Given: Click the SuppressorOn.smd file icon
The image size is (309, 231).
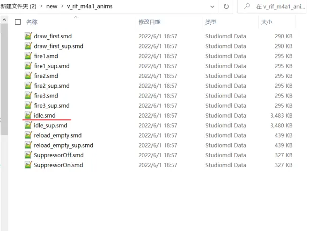Looking at the screenshot, I should coord(28,165).
